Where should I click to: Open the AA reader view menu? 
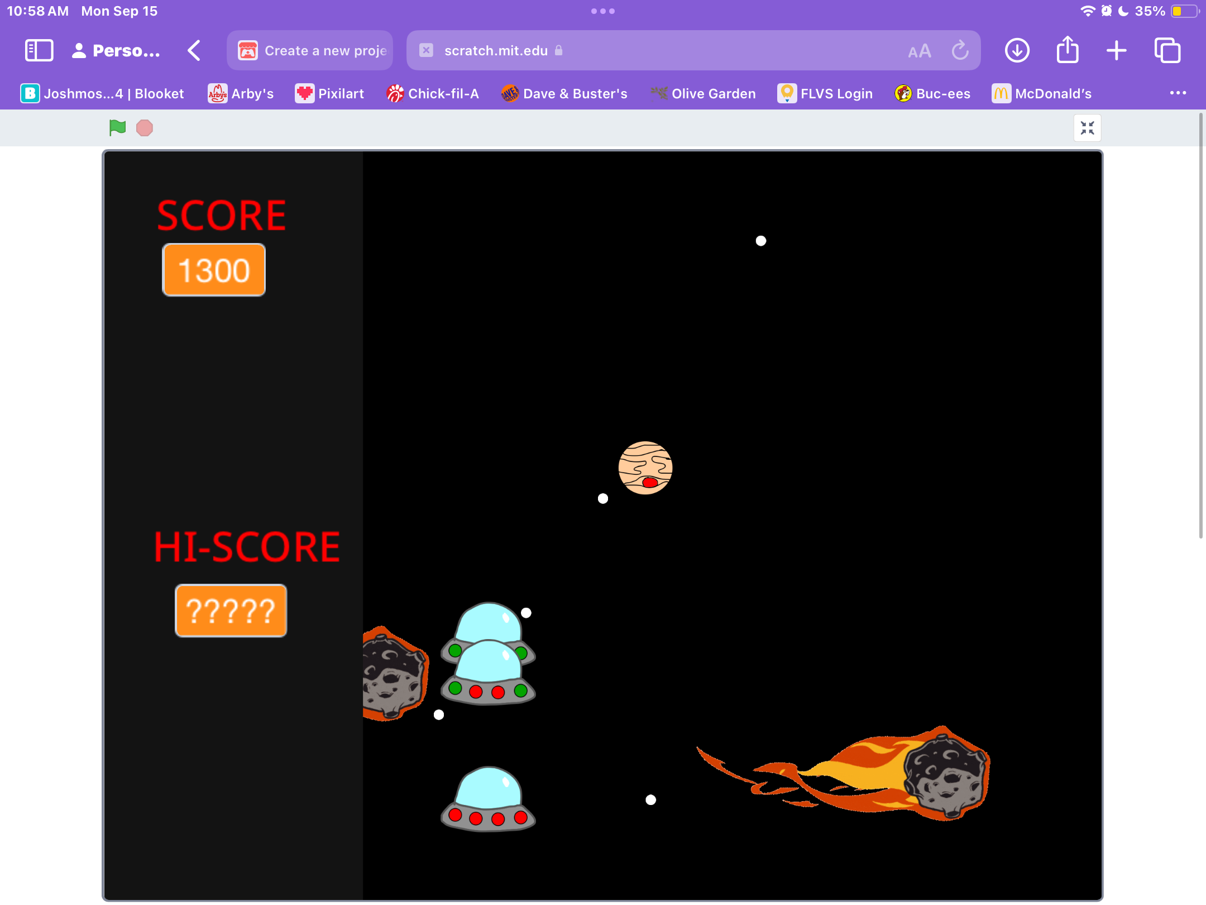pyautogui.click(x=919, y=51)
